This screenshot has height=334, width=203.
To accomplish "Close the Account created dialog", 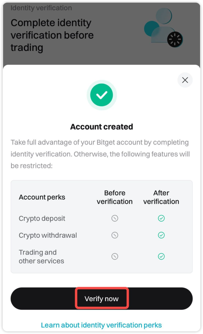I will 185,80.
